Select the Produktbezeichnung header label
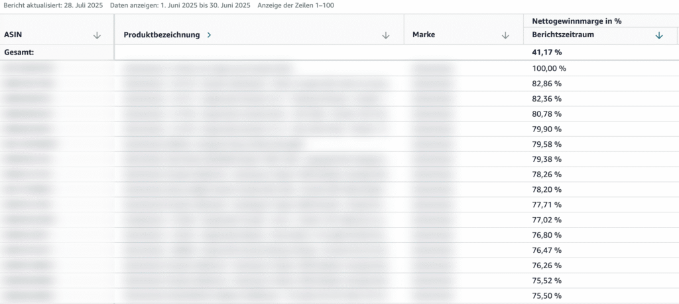 162,35
